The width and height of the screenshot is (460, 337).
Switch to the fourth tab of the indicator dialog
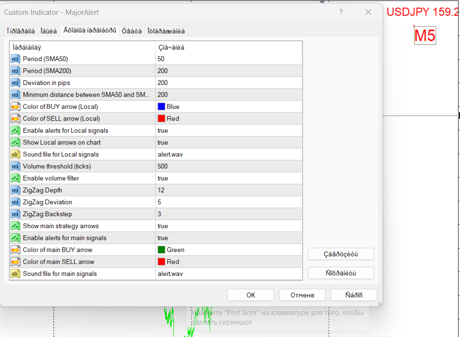click(x=132, y=31)
